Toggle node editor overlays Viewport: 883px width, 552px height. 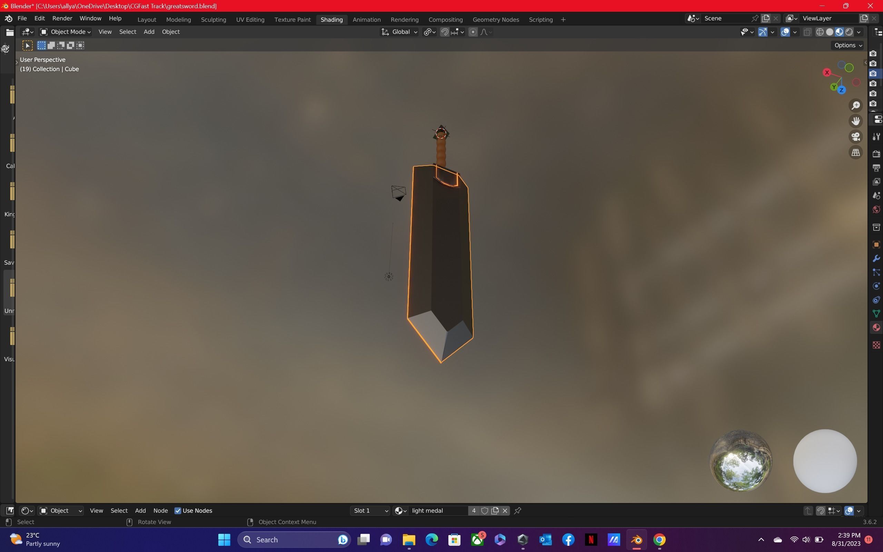point(849,511)
